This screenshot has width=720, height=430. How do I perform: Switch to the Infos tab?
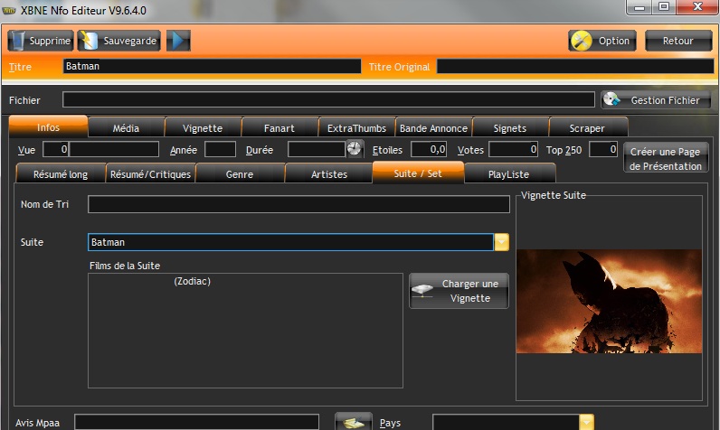48,127
